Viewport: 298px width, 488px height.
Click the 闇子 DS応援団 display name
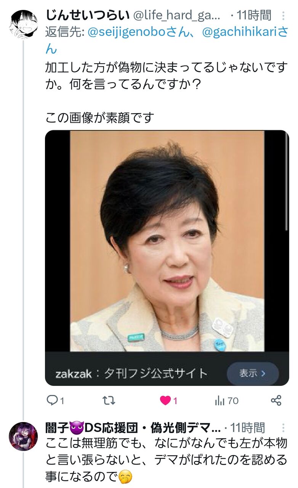click(133, 427)
